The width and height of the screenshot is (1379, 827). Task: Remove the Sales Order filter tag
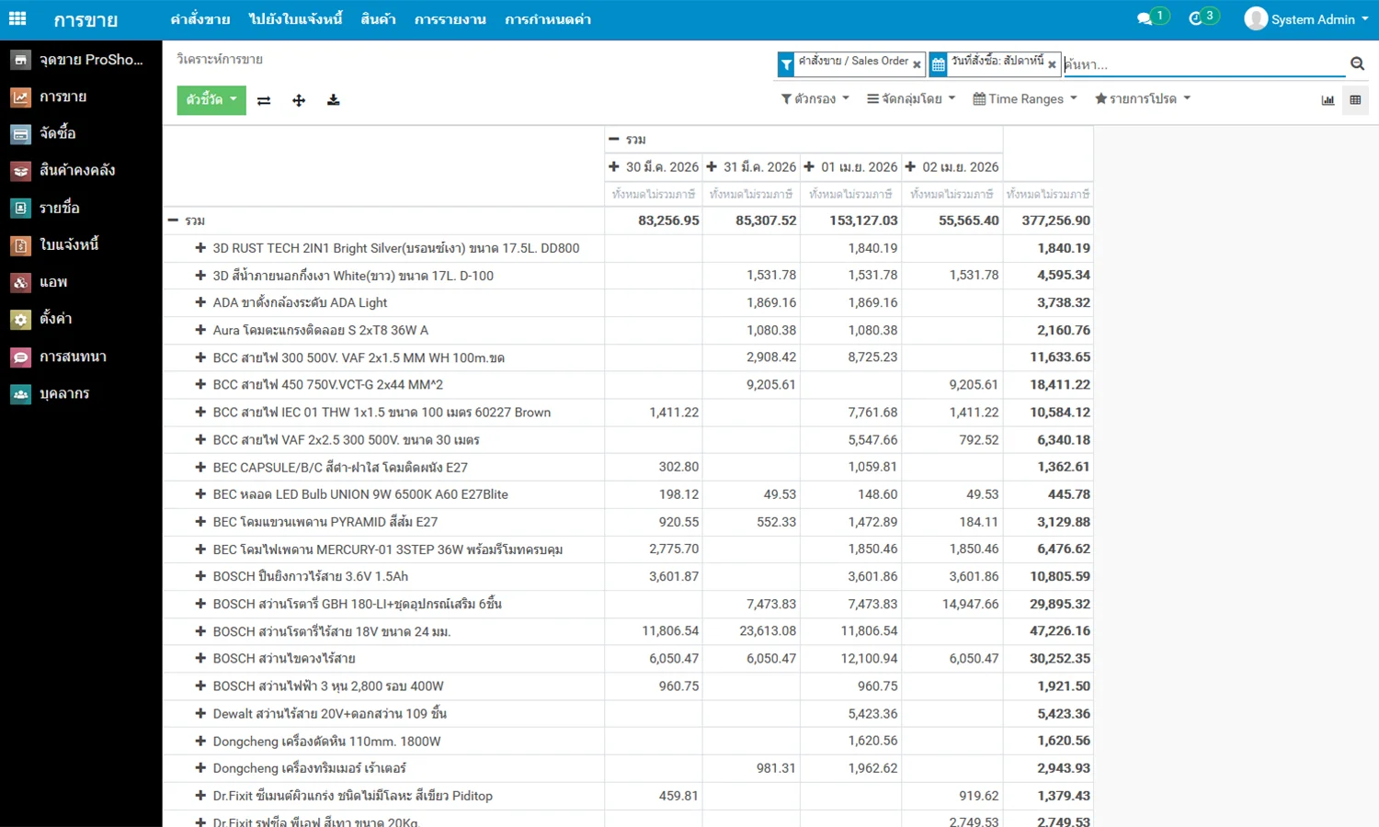[x=917, y=64]
